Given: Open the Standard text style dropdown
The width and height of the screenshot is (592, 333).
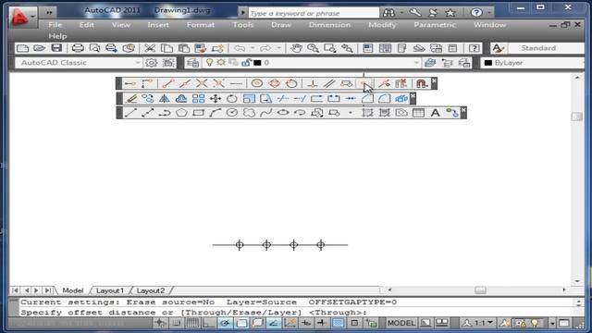Looking at the screenshot, I should [x=547, y=48].
